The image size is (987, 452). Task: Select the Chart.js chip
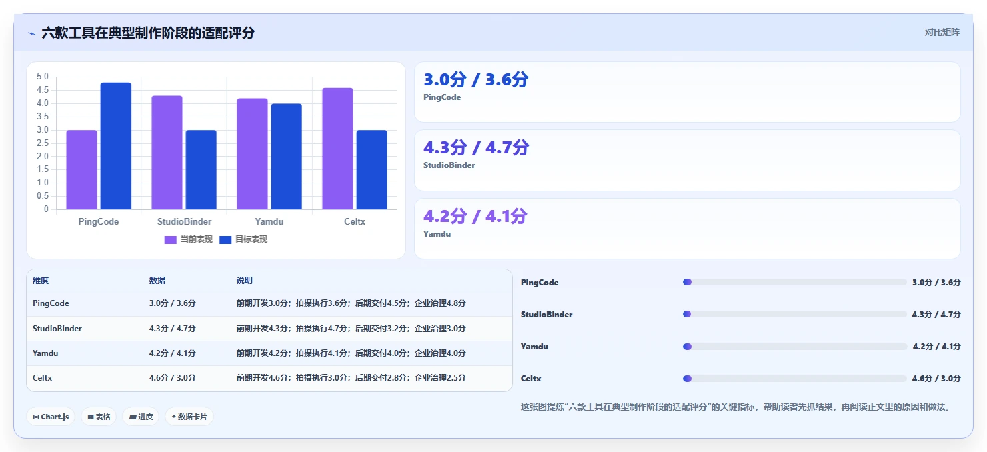51,417
